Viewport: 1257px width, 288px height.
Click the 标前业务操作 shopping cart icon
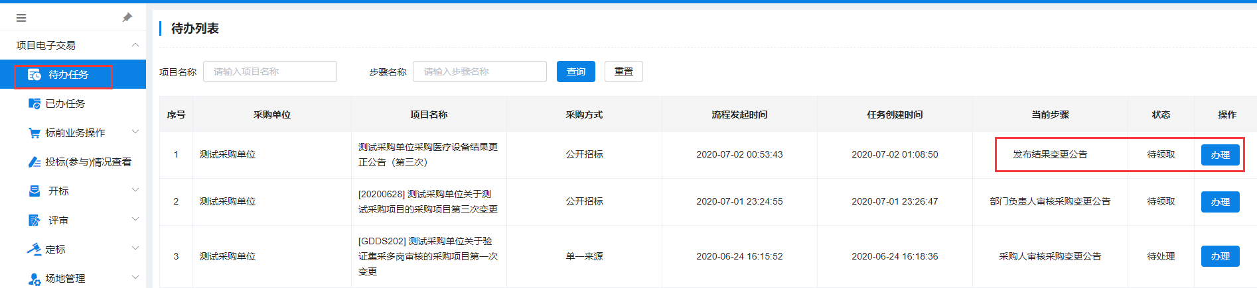click(35, 133)
